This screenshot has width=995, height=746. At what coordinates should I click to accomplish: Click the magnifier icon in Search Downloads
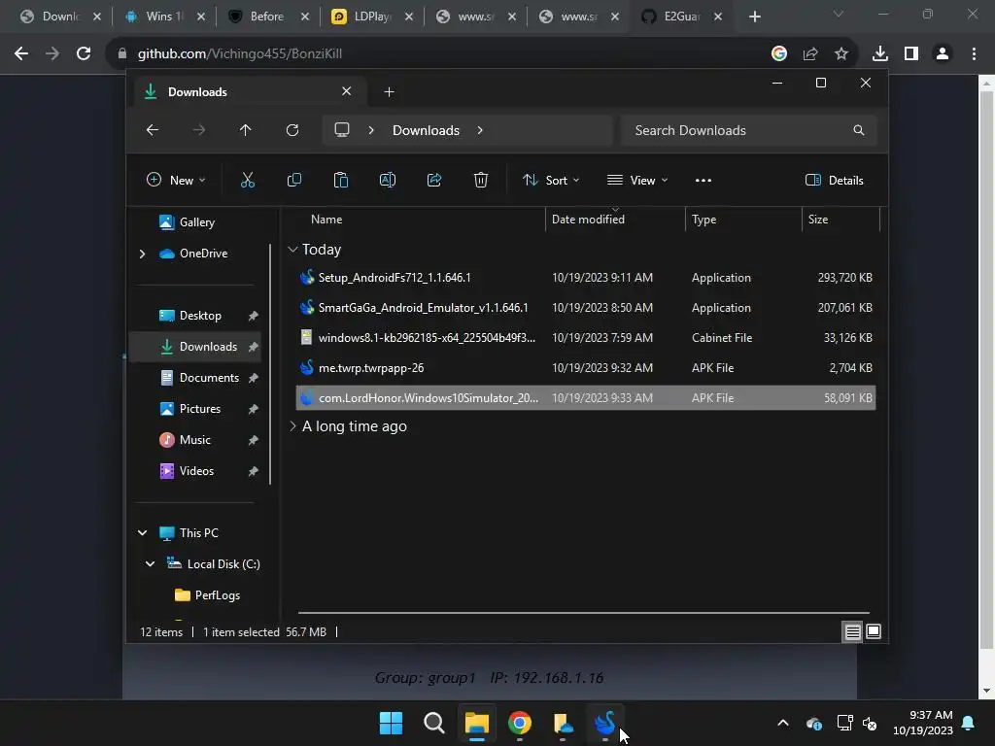point(859,130)
